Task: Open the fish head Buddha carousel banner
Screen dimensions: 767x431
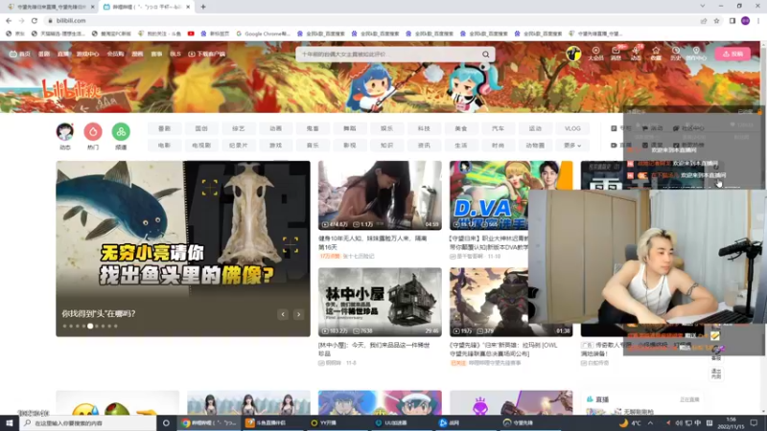Action: [183, 248]
